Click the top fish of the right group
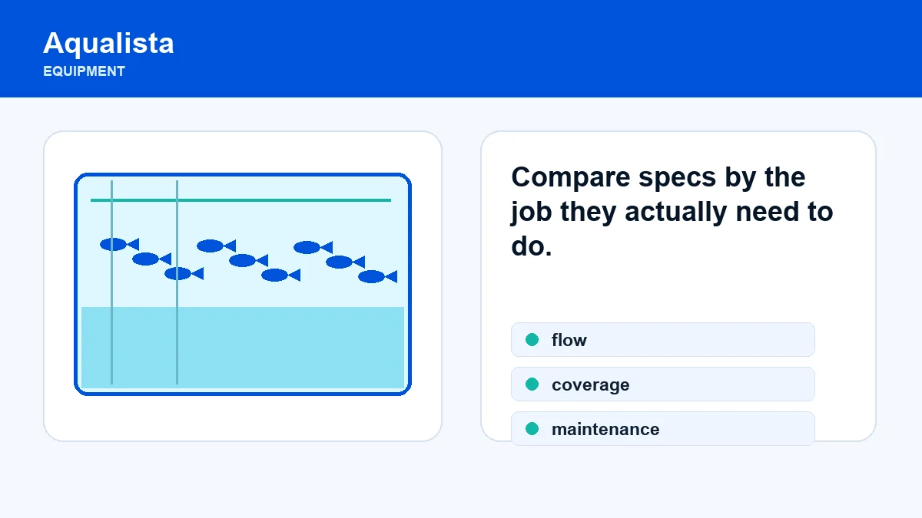Screen dimensions: 922x518 pos(313,247)
